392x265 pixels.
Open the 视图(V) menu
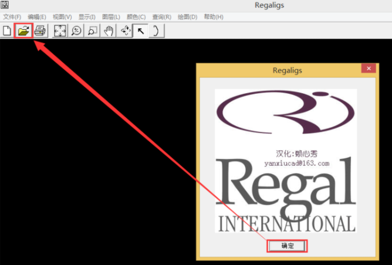click(62, 17)
